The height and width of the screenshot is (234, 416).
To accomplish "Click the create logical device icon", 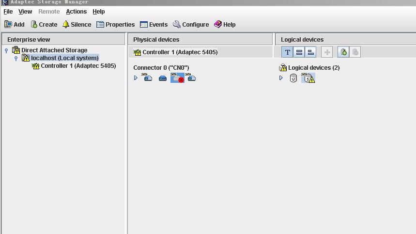I will click(343, 52).
